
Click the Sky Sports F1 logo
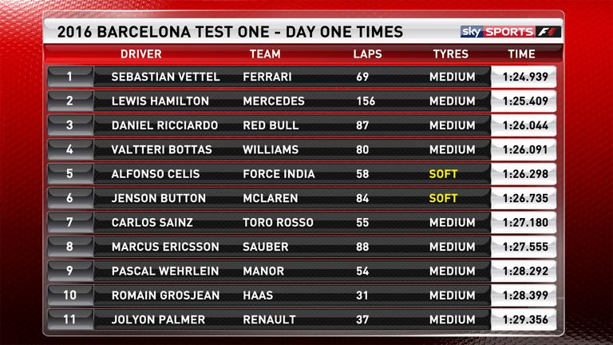(511, 32)
